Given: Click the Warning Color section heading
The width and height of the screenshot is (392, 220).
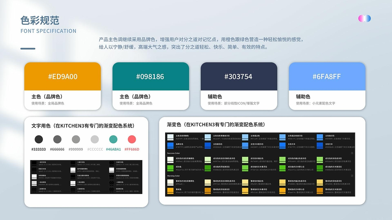Looking at the screenshot, I should (x=174, y=176).
